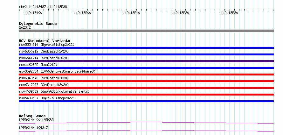283x135 pixels.
Task: Select the blue bar under nsv6350919
Action: (x=146, y=54)
